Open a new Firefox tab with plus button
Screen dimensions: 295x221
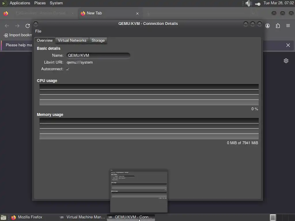(148, 14)
